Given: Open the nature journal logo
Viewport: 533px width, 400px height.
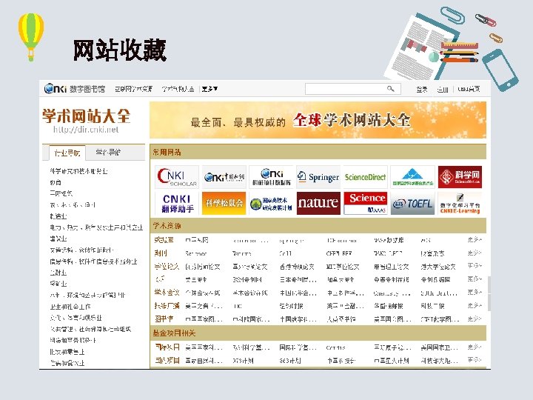Looking at the screenshot, I should (x=318, y=204).
